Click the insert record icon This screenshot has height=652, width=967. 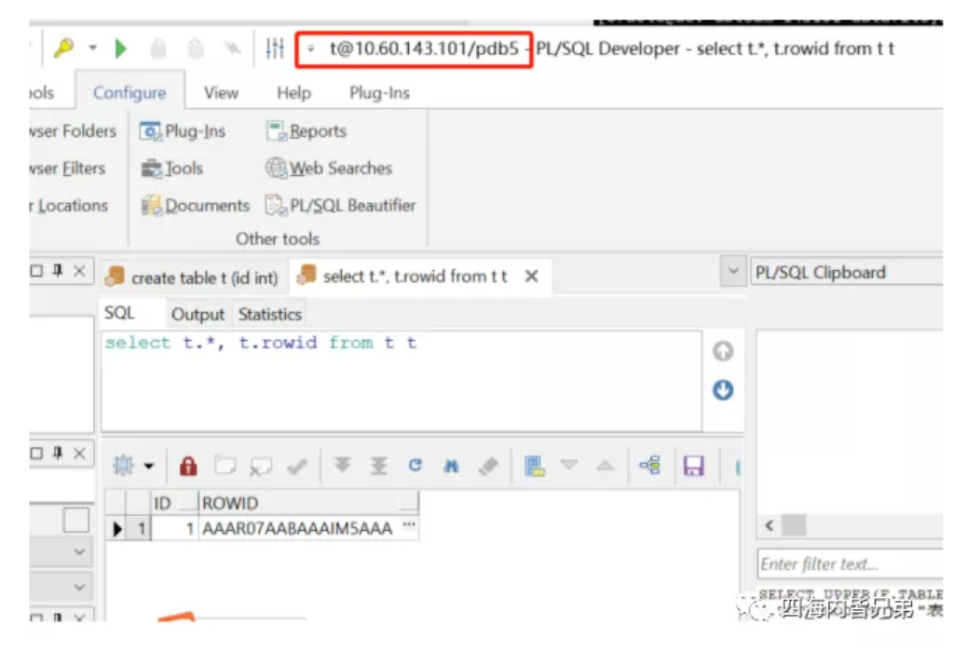(x=225, y=466)
